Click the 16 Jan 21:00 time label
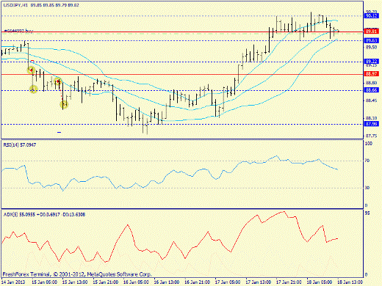Image resolution: width=382 pixels, height=286 pixels. click(198, 282)
